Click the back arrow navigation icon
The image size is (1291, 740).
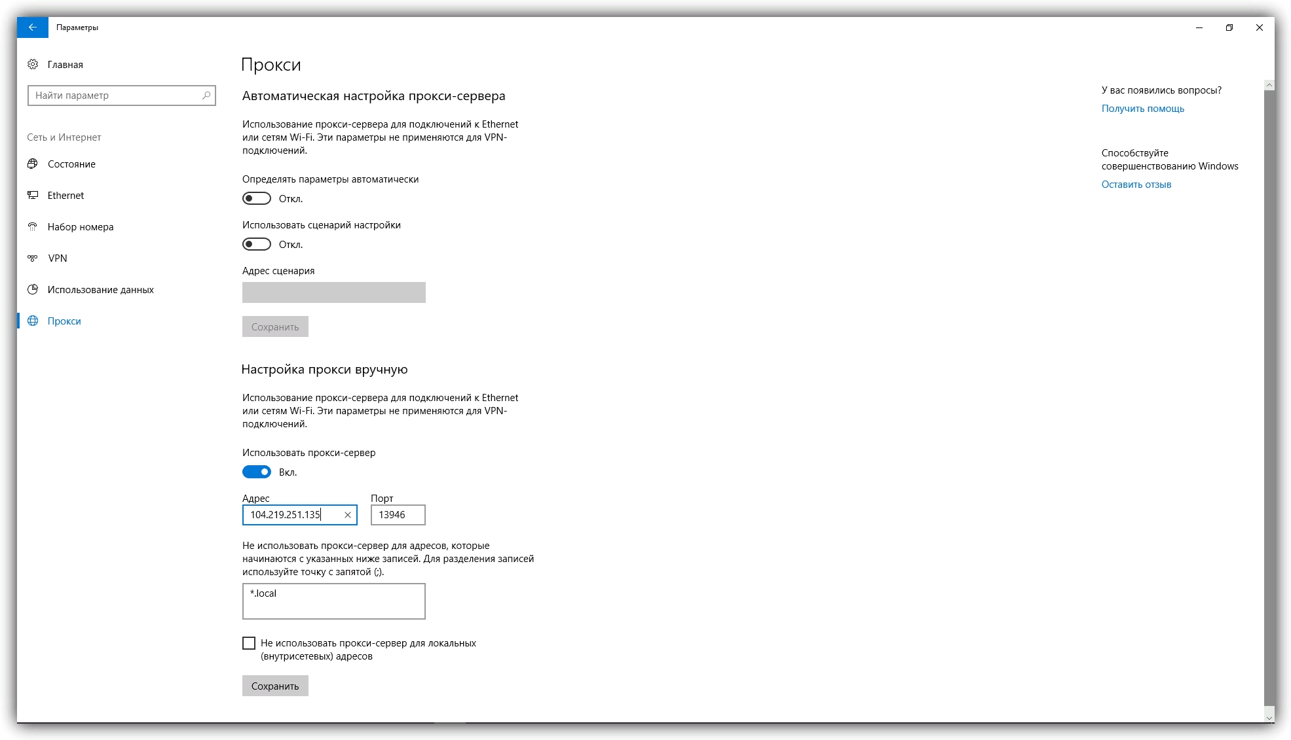click(33, 27)
